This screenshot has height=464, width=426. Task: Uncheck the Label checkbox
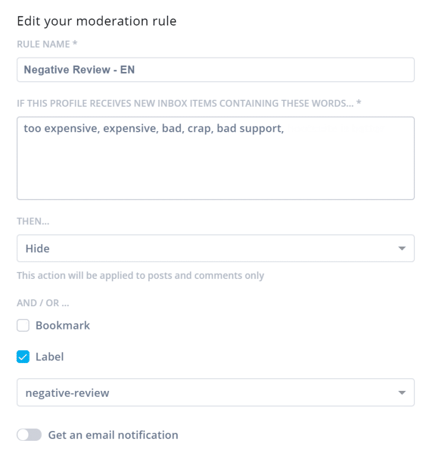[23, 357]
